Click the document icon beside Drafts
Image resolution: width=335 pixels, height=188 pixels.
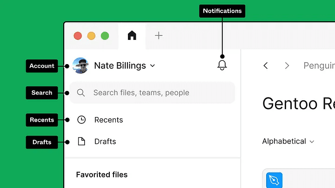81,142
